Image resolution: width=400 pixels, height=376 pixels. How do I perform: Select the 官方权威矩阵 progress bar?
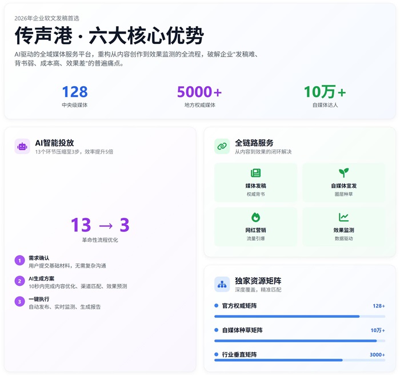click(299, 316)
